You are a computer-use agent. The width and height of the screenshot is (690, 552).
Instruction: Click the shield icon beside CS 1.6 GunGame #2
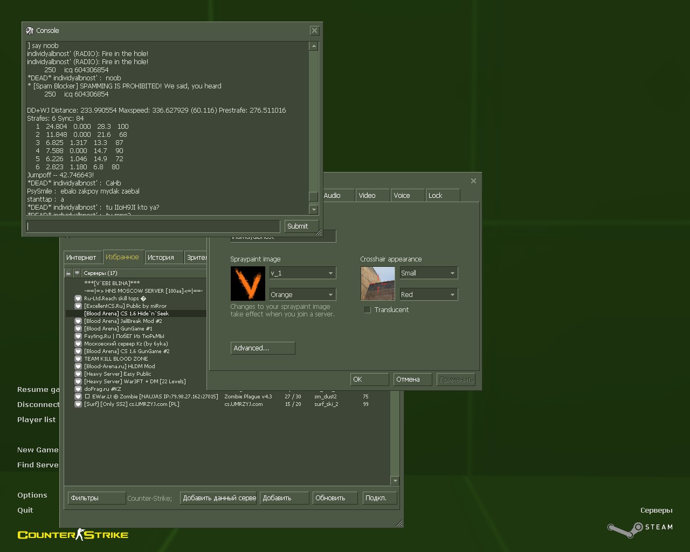click(78, 351)
